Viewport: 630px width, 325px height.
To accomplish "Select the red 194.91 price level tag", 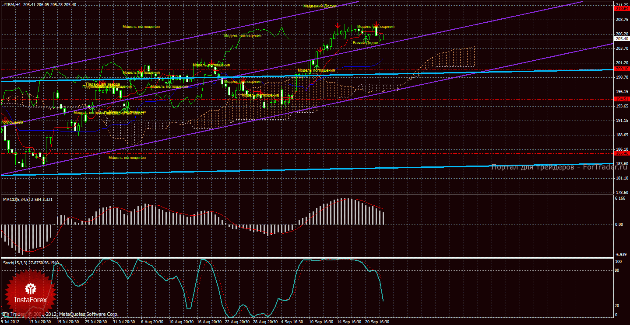I will (621, 99).
